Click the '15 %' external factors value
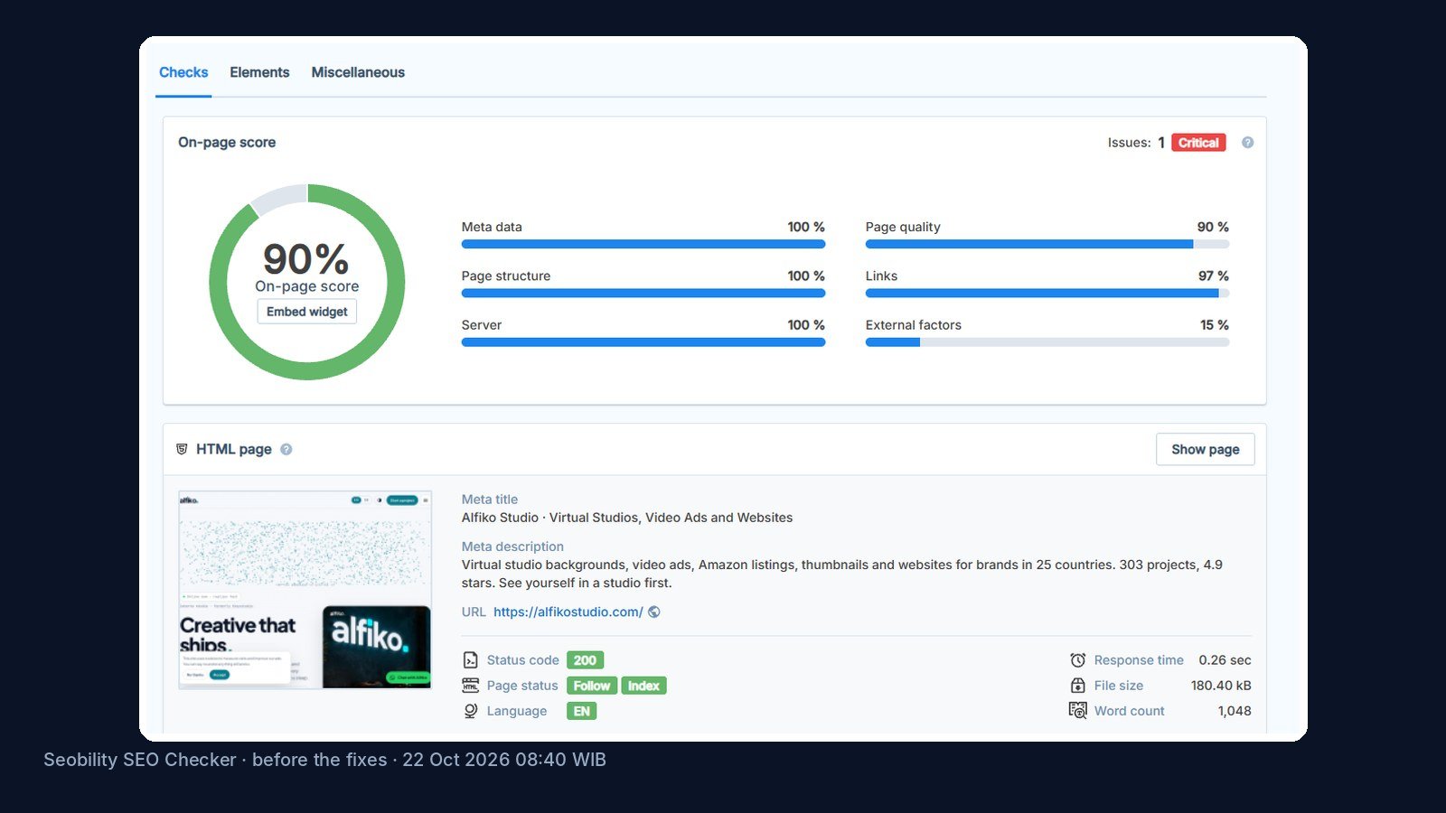 tap(1215, 325)
